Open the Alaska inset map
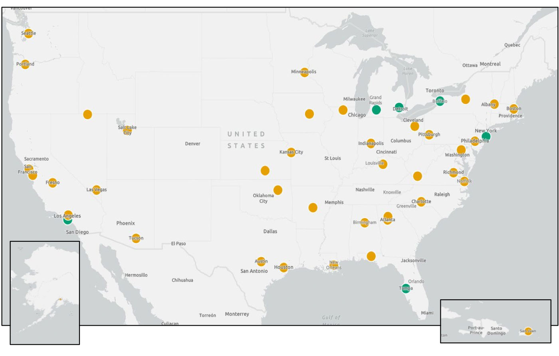Screen dimensions: 559x356 [x=45, y=292]
